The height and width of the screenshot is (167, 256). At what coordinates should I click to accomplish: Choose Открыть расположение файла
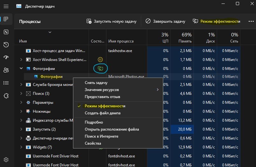click(x=118, y=129)
